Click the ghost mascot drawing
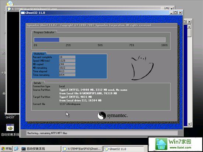This screenshot has width=203, height=152. point(142,68)
